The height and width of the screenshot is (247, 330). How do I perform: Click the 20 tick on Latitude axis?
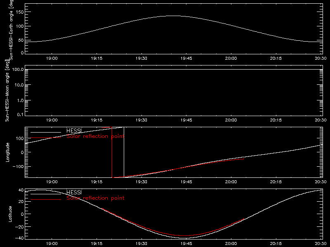pyautogui.click(x=21, y=202)
